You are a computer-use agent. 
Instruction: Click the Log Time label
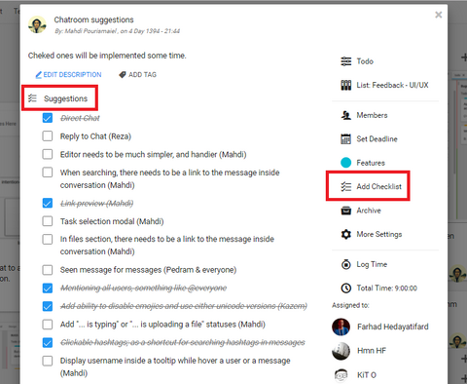point(372,264)
